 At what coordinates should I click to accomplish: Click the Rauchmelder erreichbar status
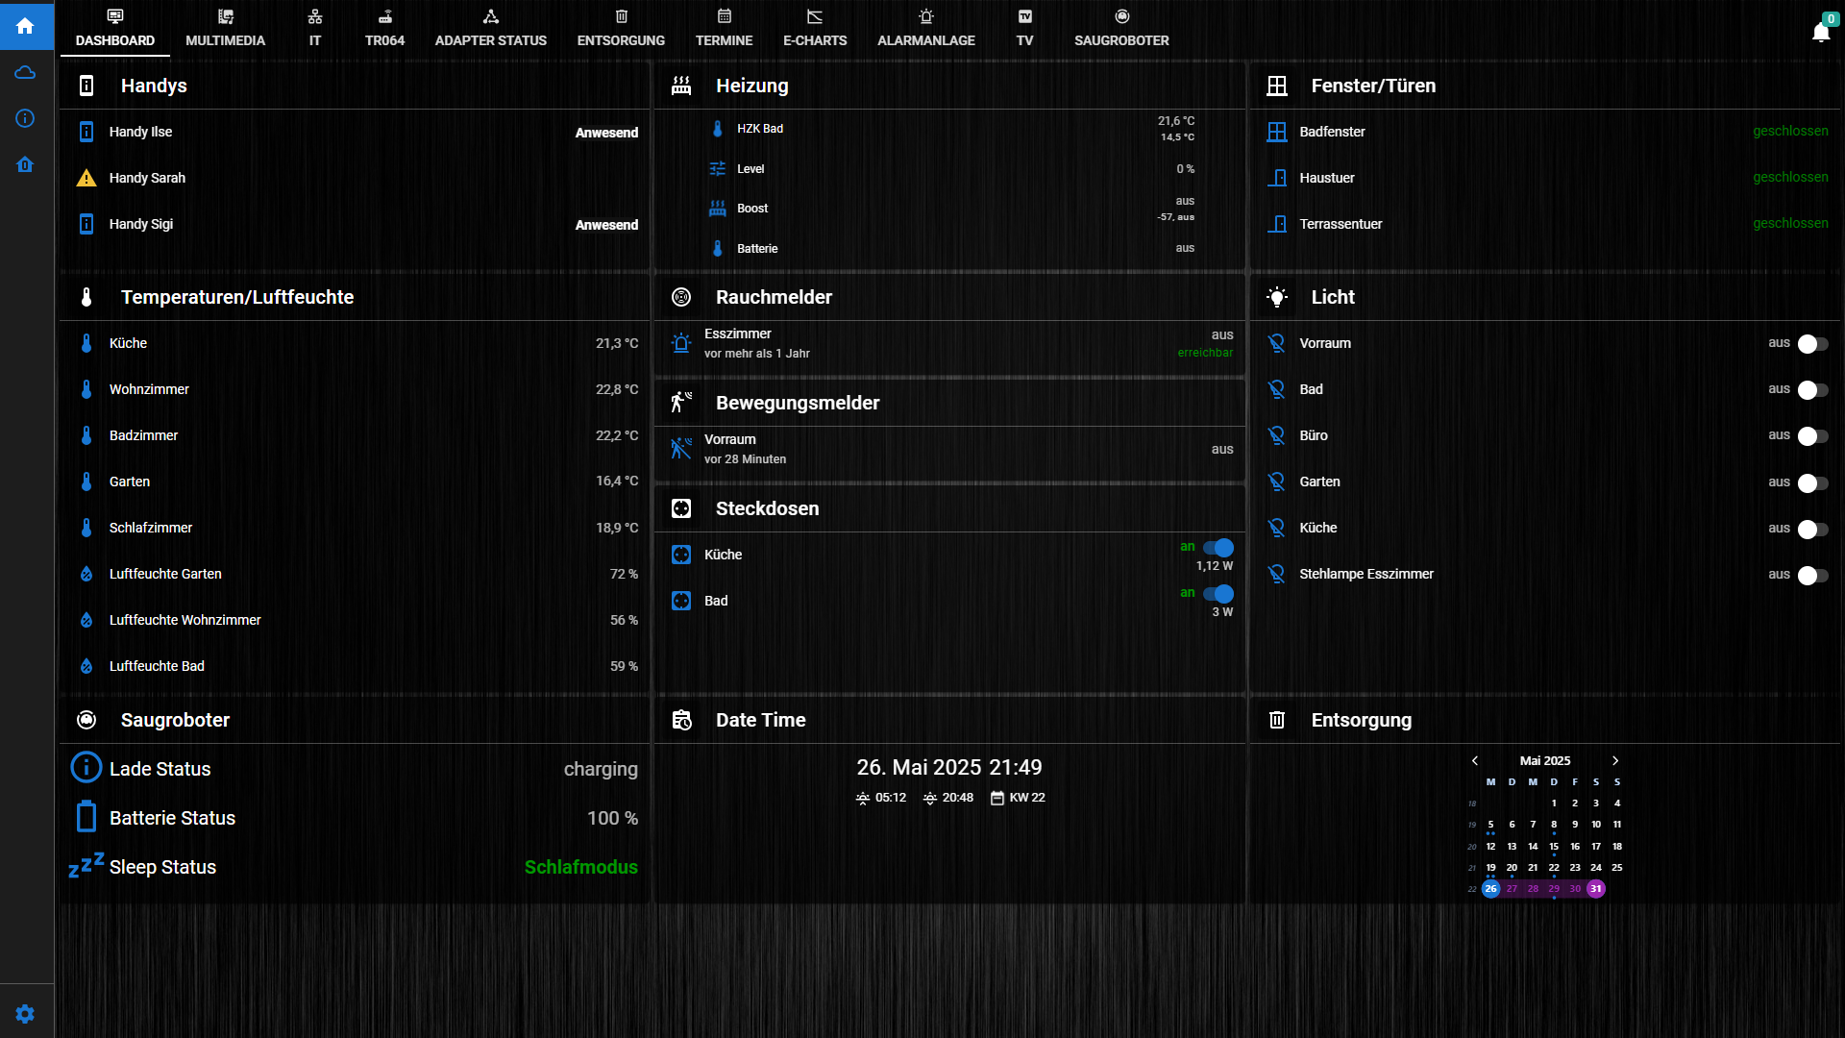pos(1205,353)
